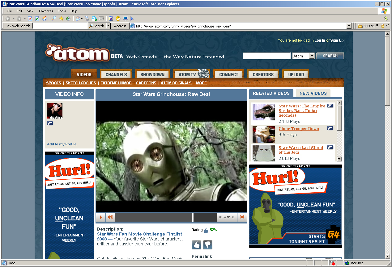Click the Sign Up link
The height and width of the screenshot is (267, 392).
(337, 40)
